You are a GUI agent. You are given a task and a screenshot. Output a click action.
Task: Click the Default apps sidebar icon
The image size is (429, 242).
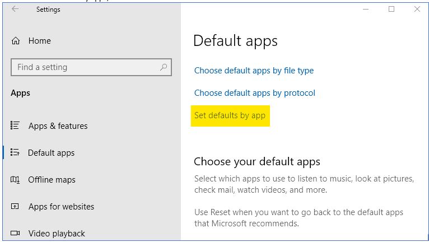16,153
